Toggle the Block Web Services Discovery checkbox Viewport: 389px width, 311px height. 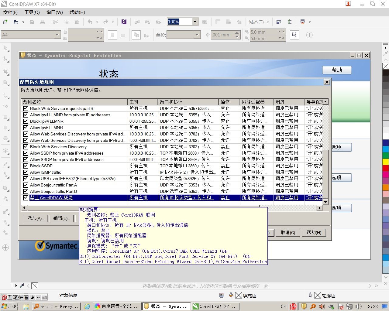26,147
